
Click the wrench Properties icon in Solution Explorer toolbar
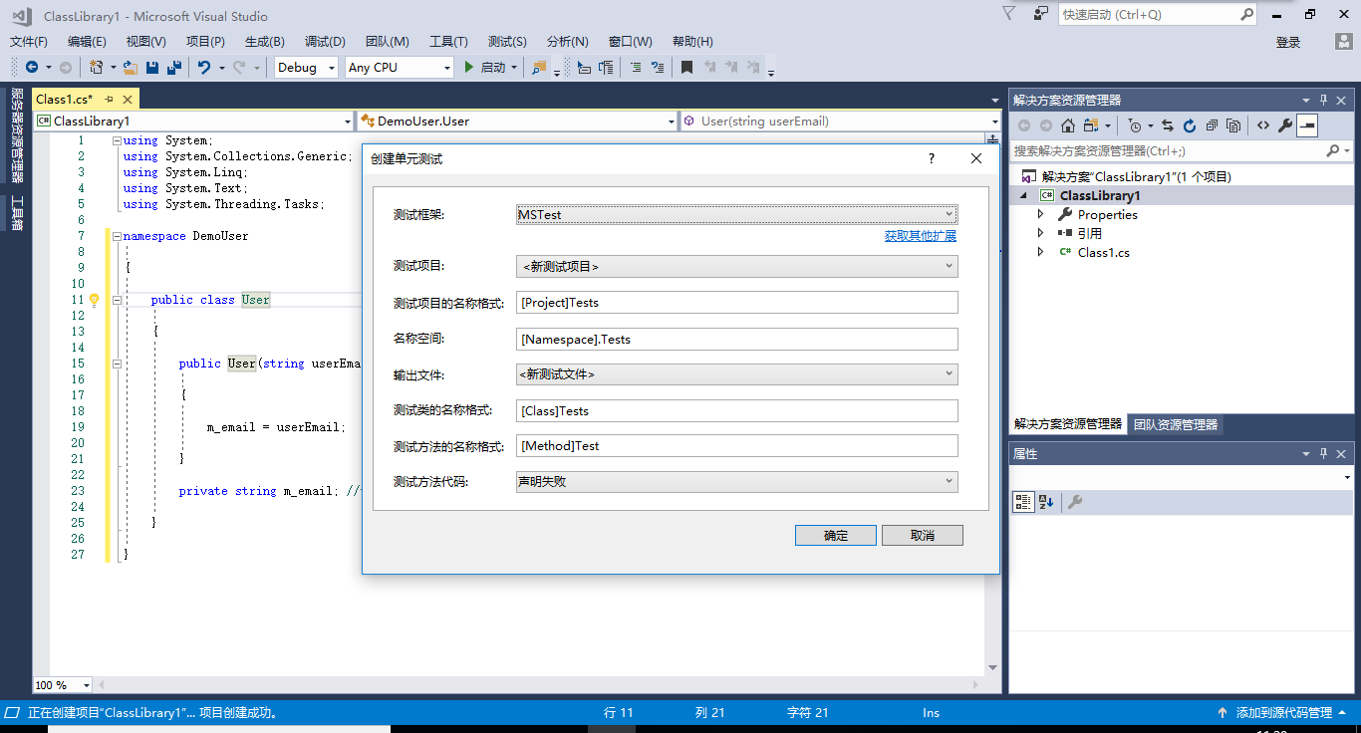click(1285, 125)
